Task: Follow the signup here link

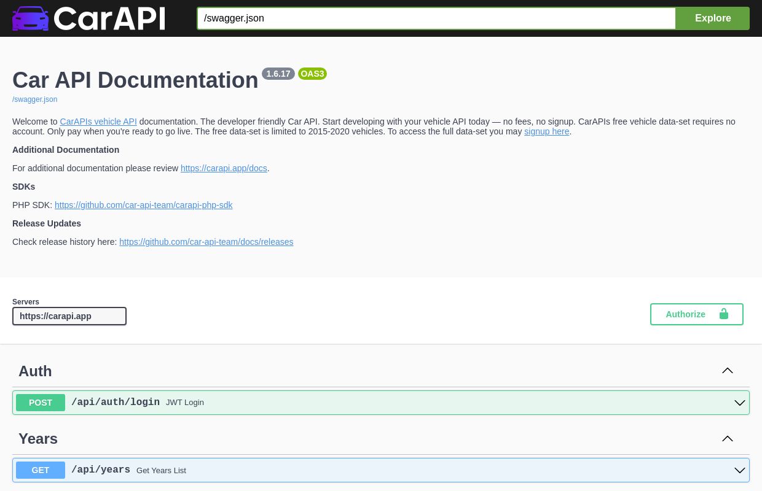Action: [546, 131]
